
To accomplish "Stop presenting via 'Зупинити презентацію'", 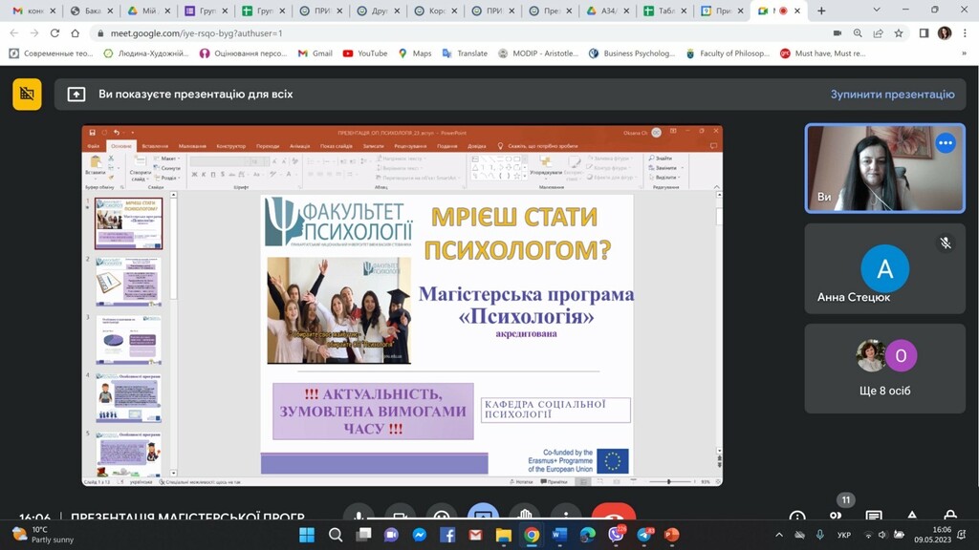I will 891,95.
